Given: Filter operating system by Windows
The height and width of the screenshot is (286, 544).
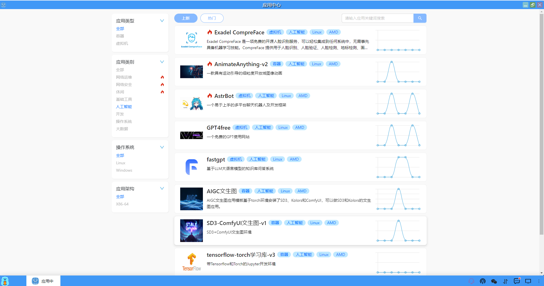Looking at the screenshot, I should [x=124, y=170].
